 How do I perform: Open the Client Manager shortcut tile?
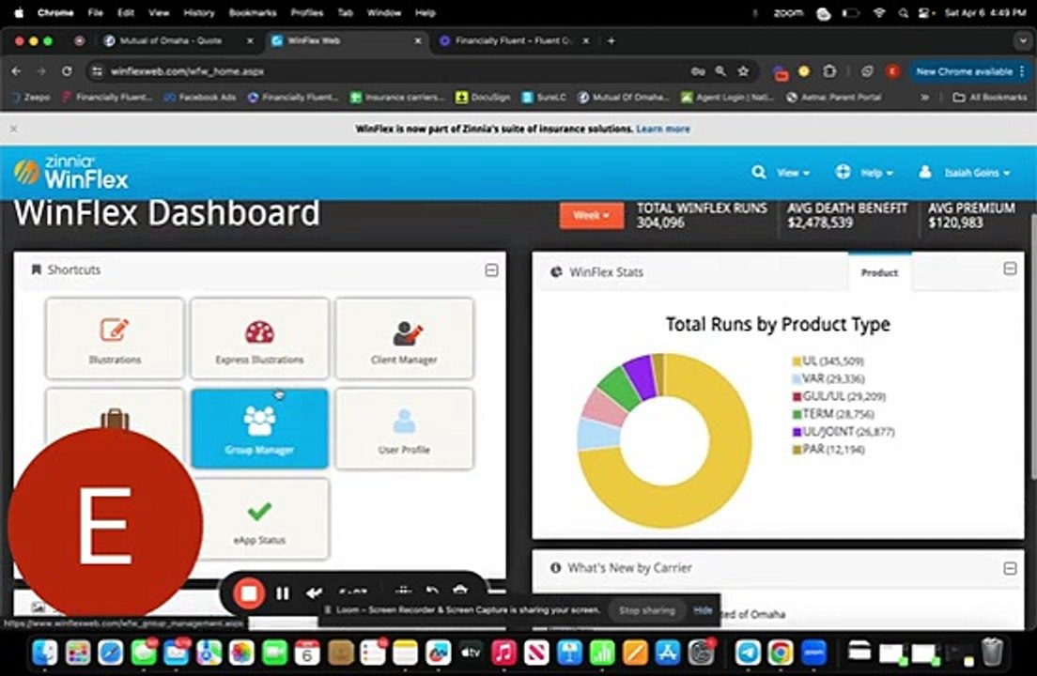(x=404, y=338)
